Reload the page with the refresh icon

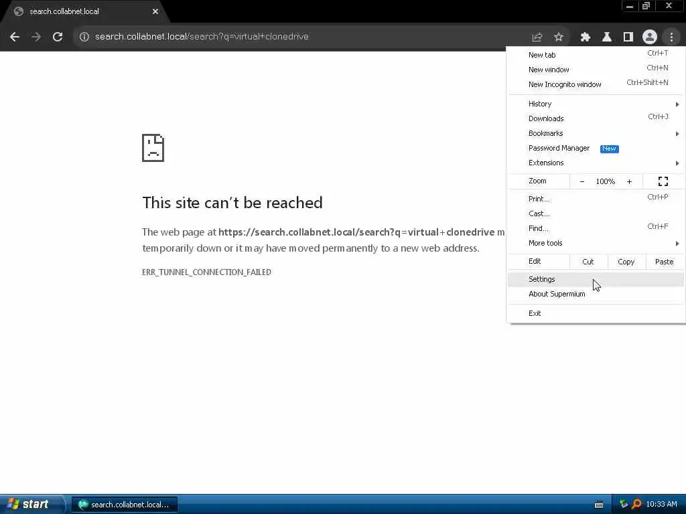[x=58, y=37]
